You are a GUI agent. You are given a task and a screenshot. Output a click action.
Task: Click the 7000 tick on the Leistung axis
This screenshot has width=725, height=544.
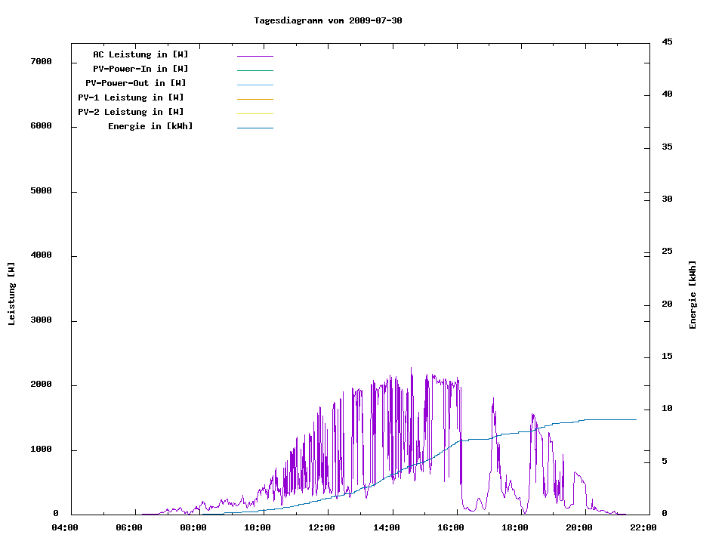41,62
